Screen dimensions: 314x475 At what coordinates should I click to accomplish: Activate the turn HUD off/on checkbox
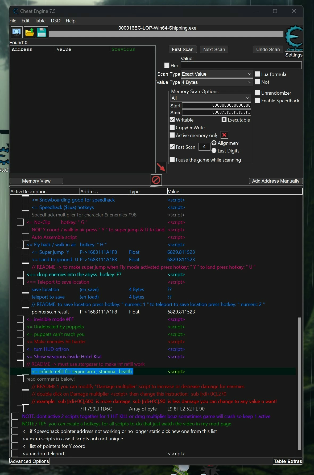tap(20, 349)
